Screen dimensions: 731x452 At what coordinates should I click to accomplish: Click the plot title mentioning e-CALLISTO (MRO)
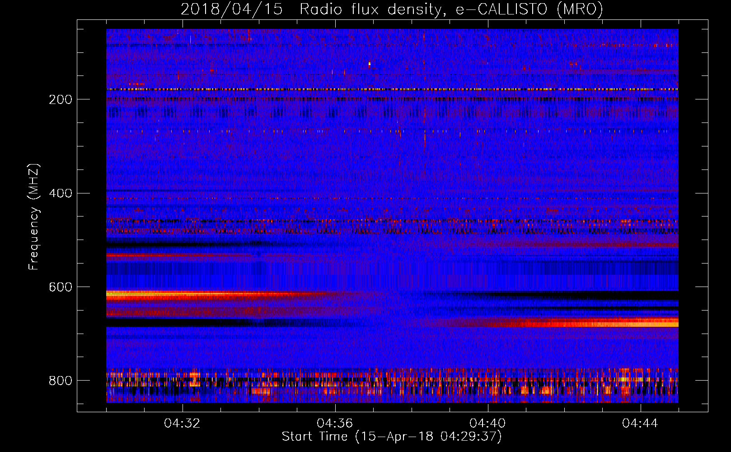point(392,9)
